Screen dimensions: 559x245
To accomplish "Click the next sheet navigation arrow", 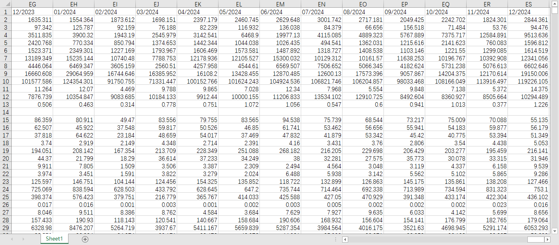I will click(x=23, y=239).
